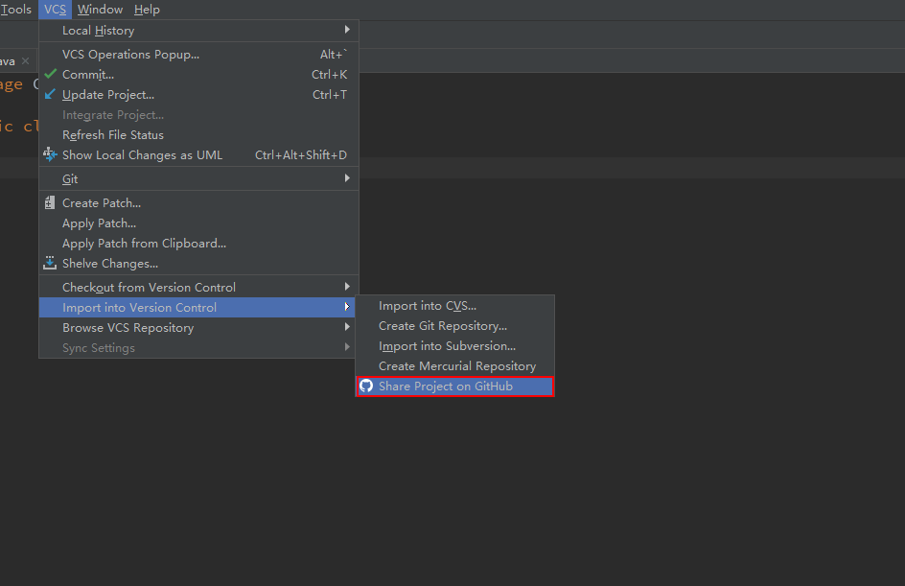This screenshot has width=905, height=586.
Task: Expand the Browse VCS Repository arrow
Action: click(347, 327)
